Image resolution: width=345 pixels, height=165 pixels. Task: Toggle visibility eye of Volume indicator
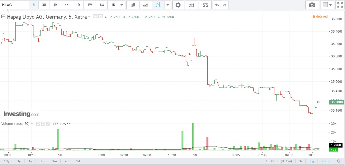click(38, 123)
